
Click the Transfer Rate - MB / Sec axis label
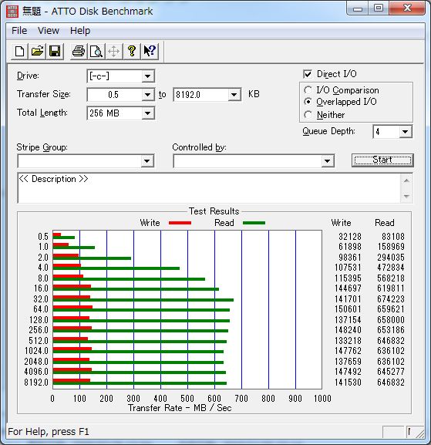click(x=180, y=408)
